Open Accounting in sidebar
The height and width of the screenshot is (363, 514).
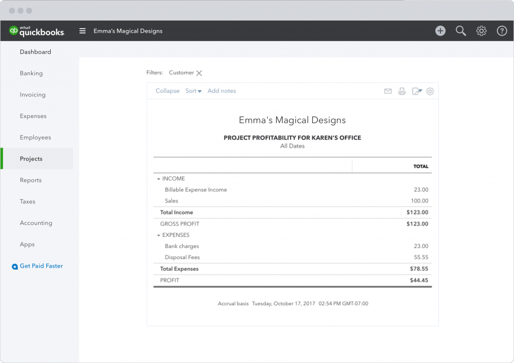tap(36, 223)
